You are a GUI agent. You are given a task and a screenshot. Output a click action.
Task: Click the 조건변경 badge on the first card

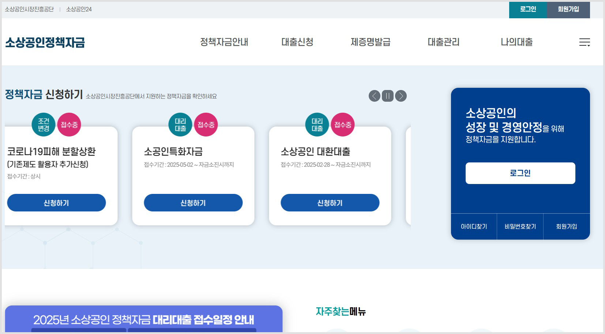click(x=44, y=124)
